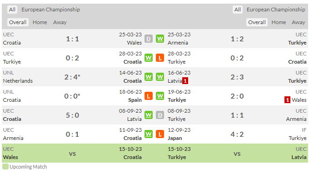Switch right table to Away matches
309x179 pixels.
pos(298,22)
